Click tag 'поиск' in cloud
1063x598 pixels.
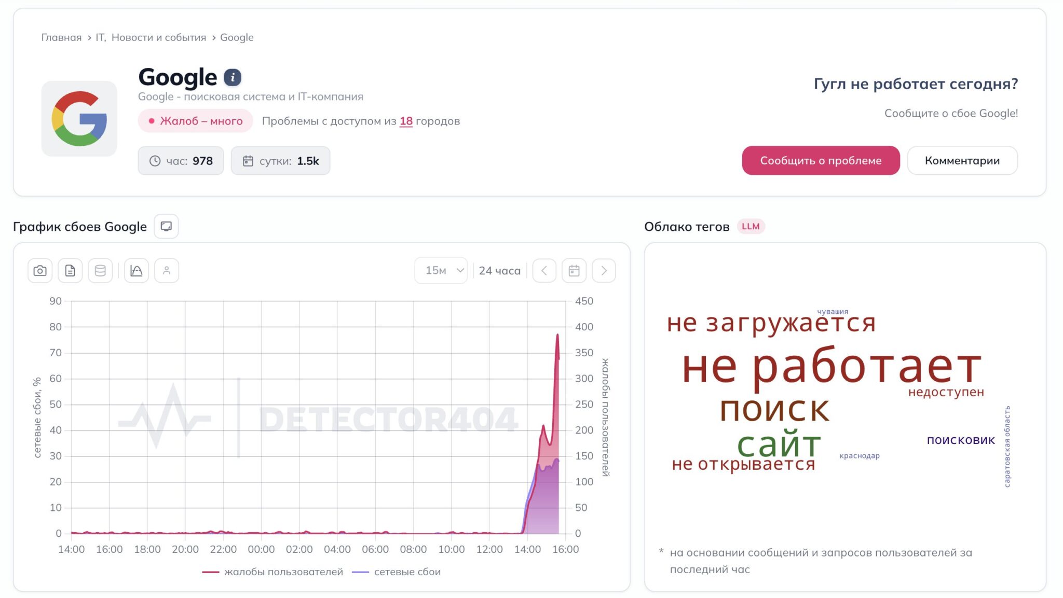(x=775, y=409)
